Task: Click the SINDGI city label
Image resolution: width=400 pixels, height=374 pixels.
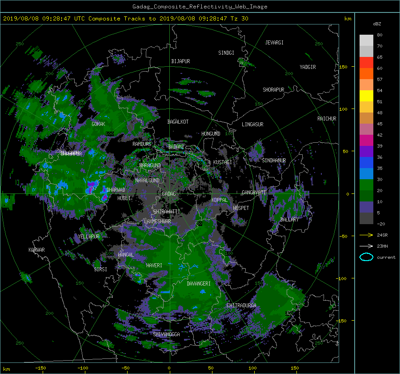Action: click(x=226, y=53)
